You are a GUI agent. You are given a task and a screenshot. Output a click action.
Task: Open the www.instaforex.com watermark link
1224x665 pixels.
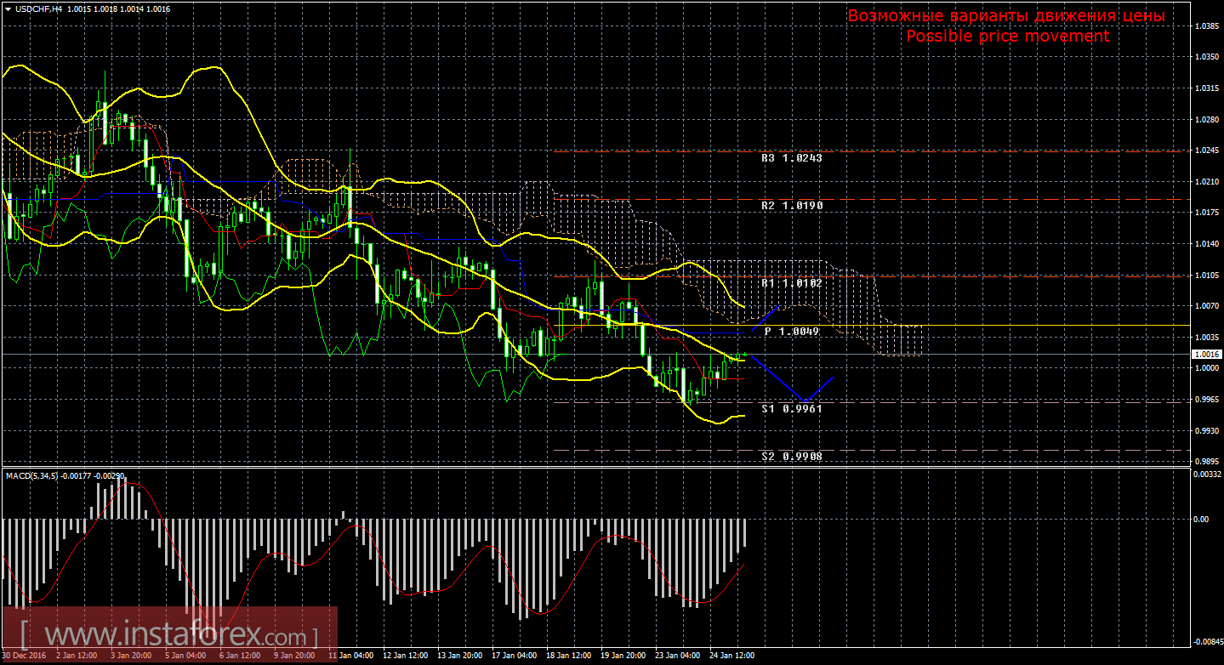pyautogui.click(x=169, y=635)
